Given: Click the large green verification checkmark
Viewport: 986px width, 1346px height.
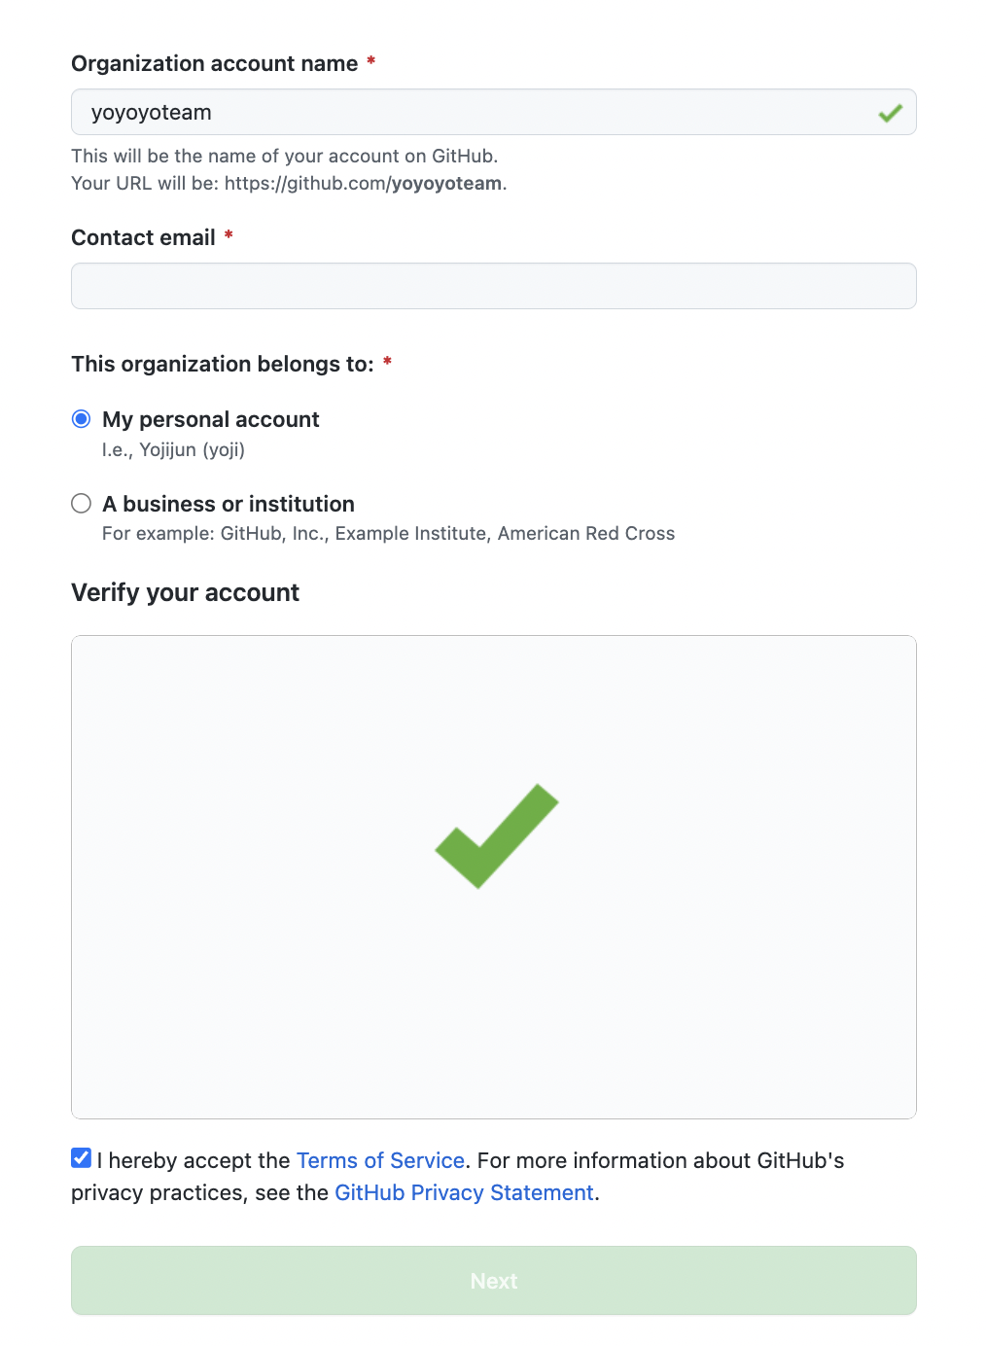Looking at the screenshot, I should (x=496, y=836).
